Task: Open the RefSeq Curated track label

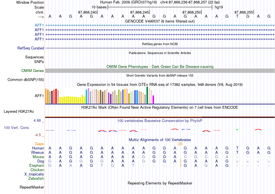Action: [30, 48]
